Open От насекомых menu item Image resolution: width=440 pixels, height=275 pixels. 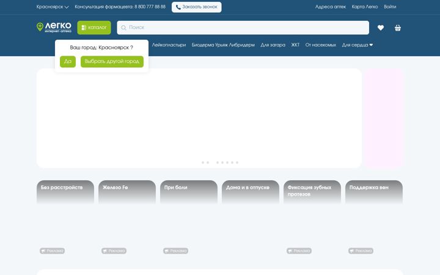tap(320, 45)
